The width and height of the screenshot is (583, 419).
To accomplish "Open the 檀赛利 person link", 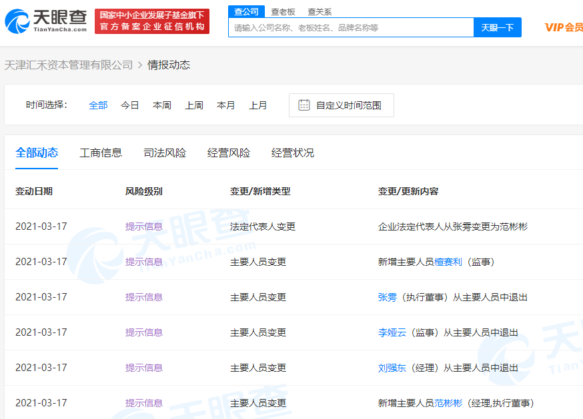I will 448,262.
